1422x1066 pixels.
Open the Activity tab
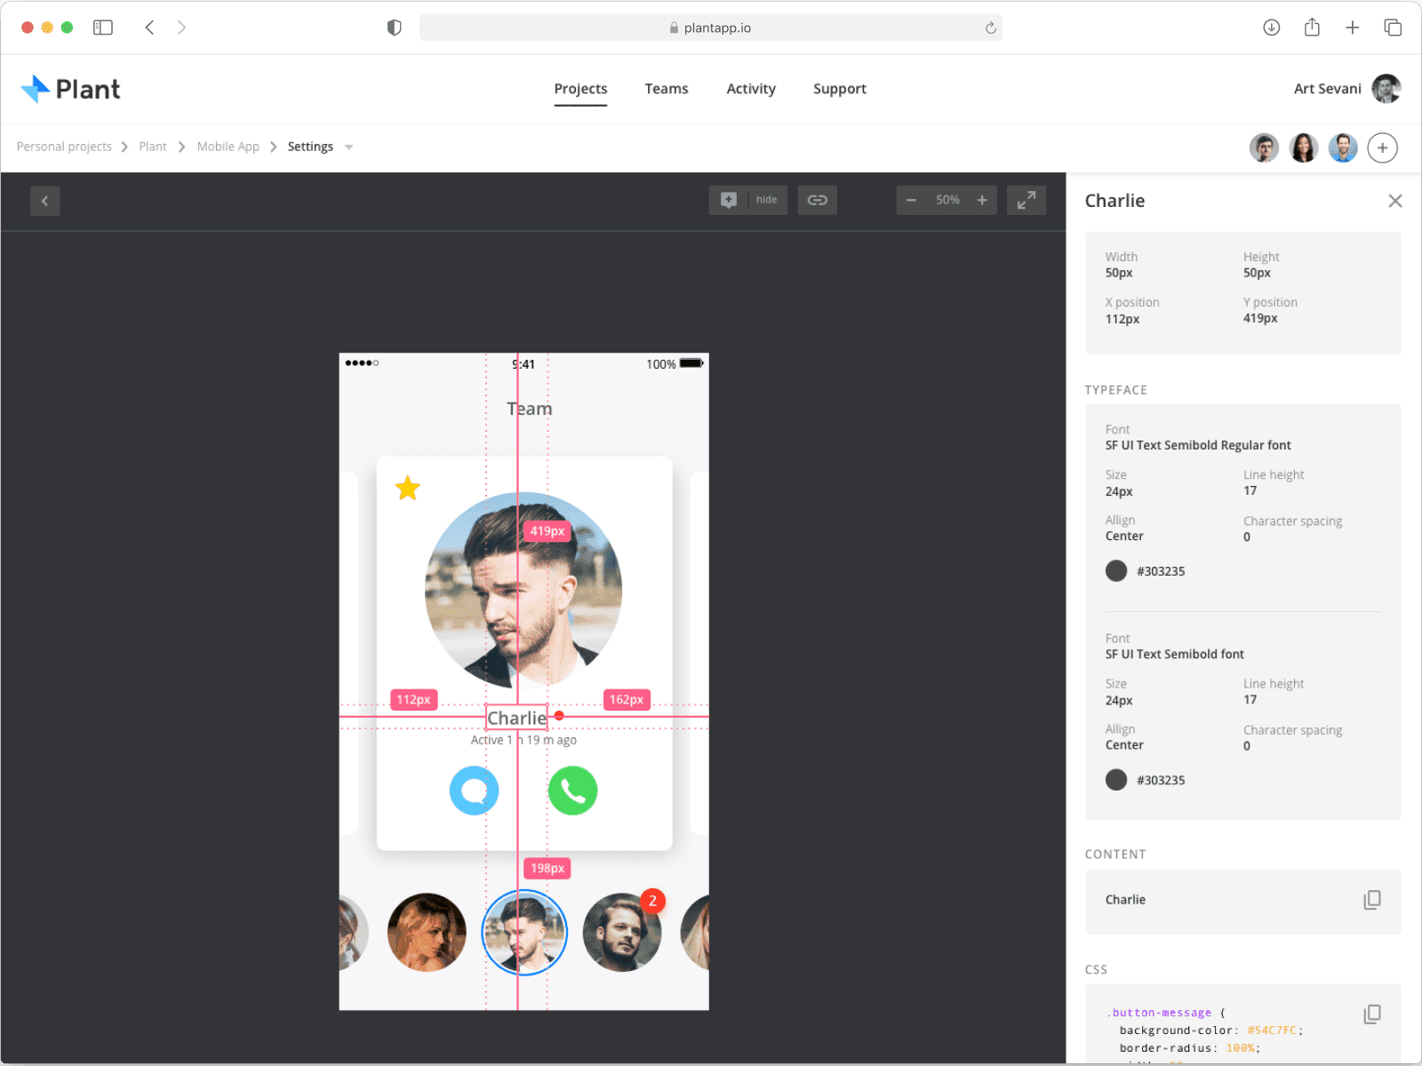point(751,89)
